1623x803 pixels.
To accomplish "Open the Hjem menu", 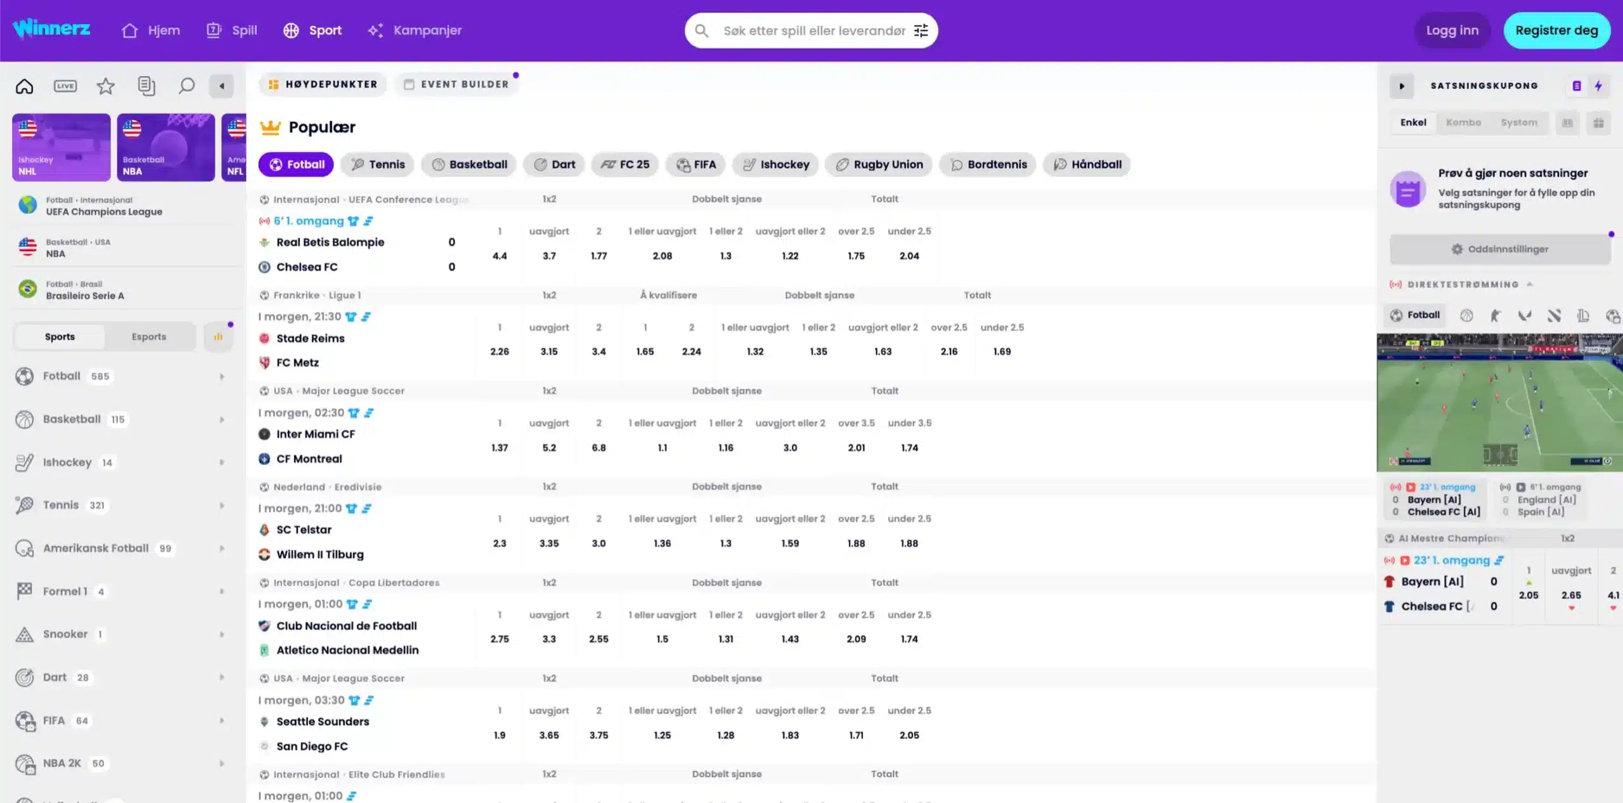I will click(x=151, y=30).
